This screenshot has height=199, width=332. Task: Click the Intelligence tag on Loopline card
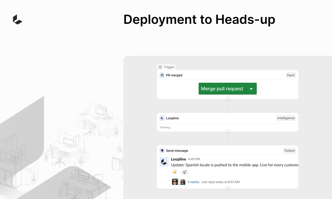(x=286, y=118)
